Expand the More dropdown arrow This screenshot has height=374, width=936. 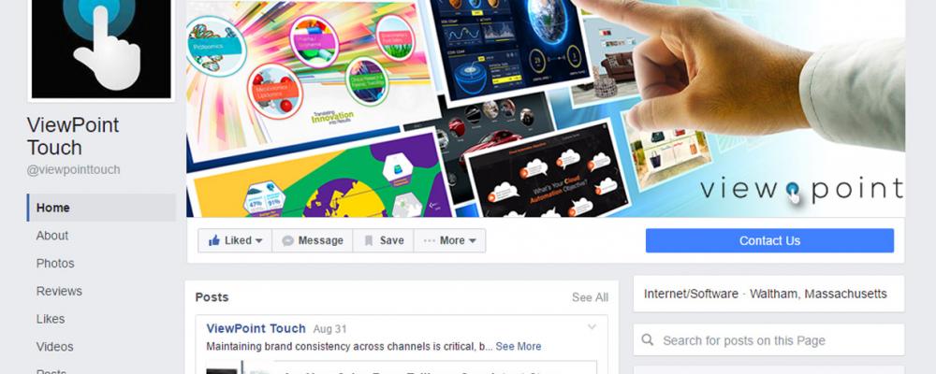click(472, 241)
